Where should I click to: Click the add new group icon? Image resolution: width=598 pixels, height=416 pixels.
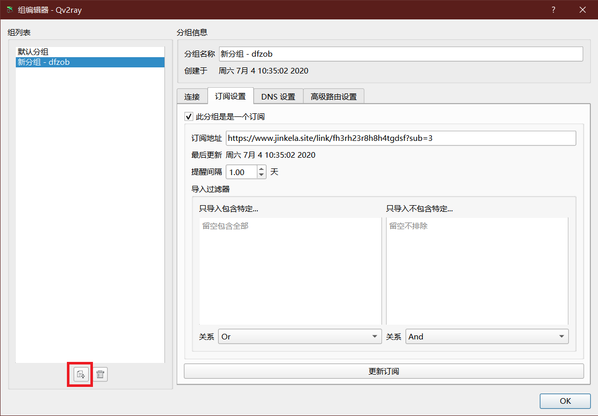pyautogui.click(x=81, y=375)
